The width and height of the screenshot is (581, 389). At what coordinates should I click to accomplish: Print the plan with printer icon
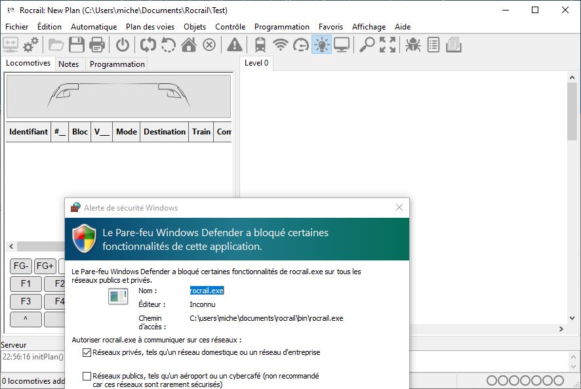click(x=97, y=45)
